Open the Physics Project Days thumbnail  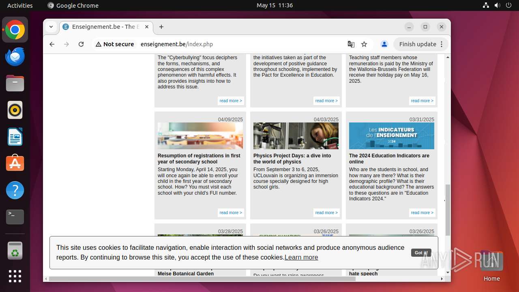click(296, 136)
